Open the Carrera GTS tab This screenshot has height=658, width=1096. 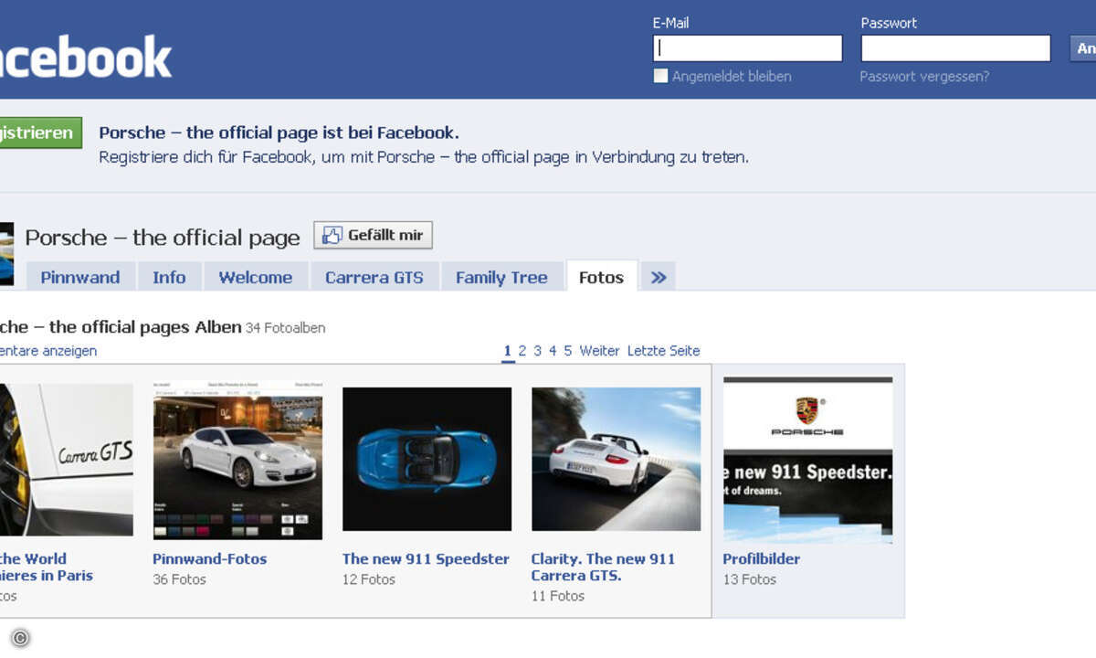point(374,277)
